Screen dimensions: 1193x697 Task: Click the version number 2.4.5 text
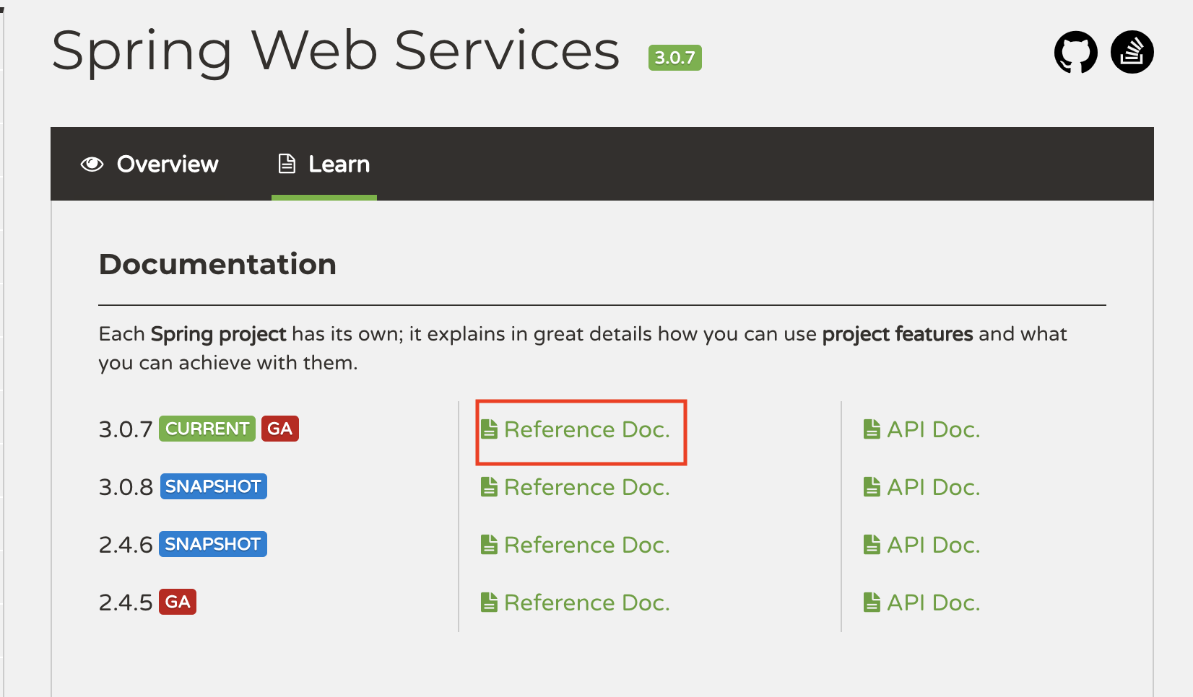tap(126, 602)
